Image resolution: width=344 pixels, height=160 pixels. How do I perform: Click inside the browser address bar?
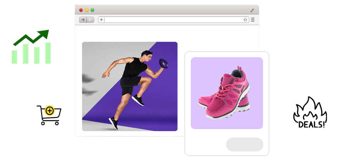click(x=173, y=20)
